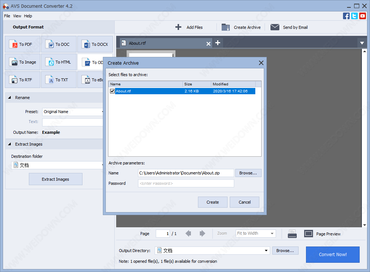Uncheck the About.rtf file checkbox
Screen dimensions: 370x272
pyautogui.click(x=112, y=91)
